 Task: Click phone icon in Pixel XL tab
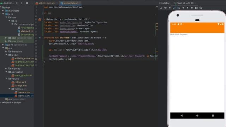click(x=174, y=3)
